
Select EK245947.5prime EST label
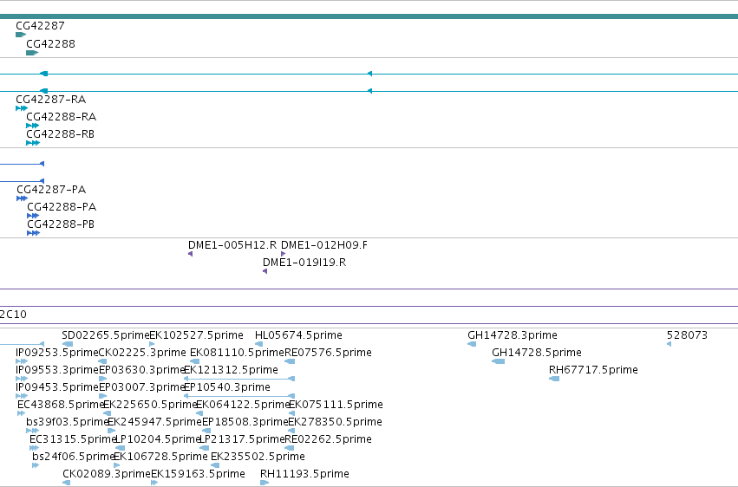(154, 423)
